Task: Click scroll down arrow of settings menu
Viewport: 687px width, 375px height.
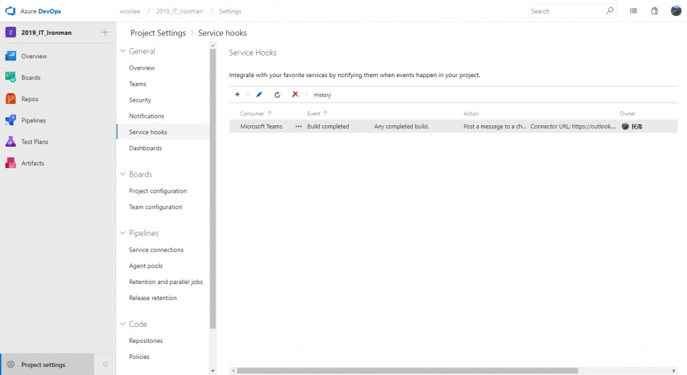Action: pyautogui.click(x=213, y=371)
